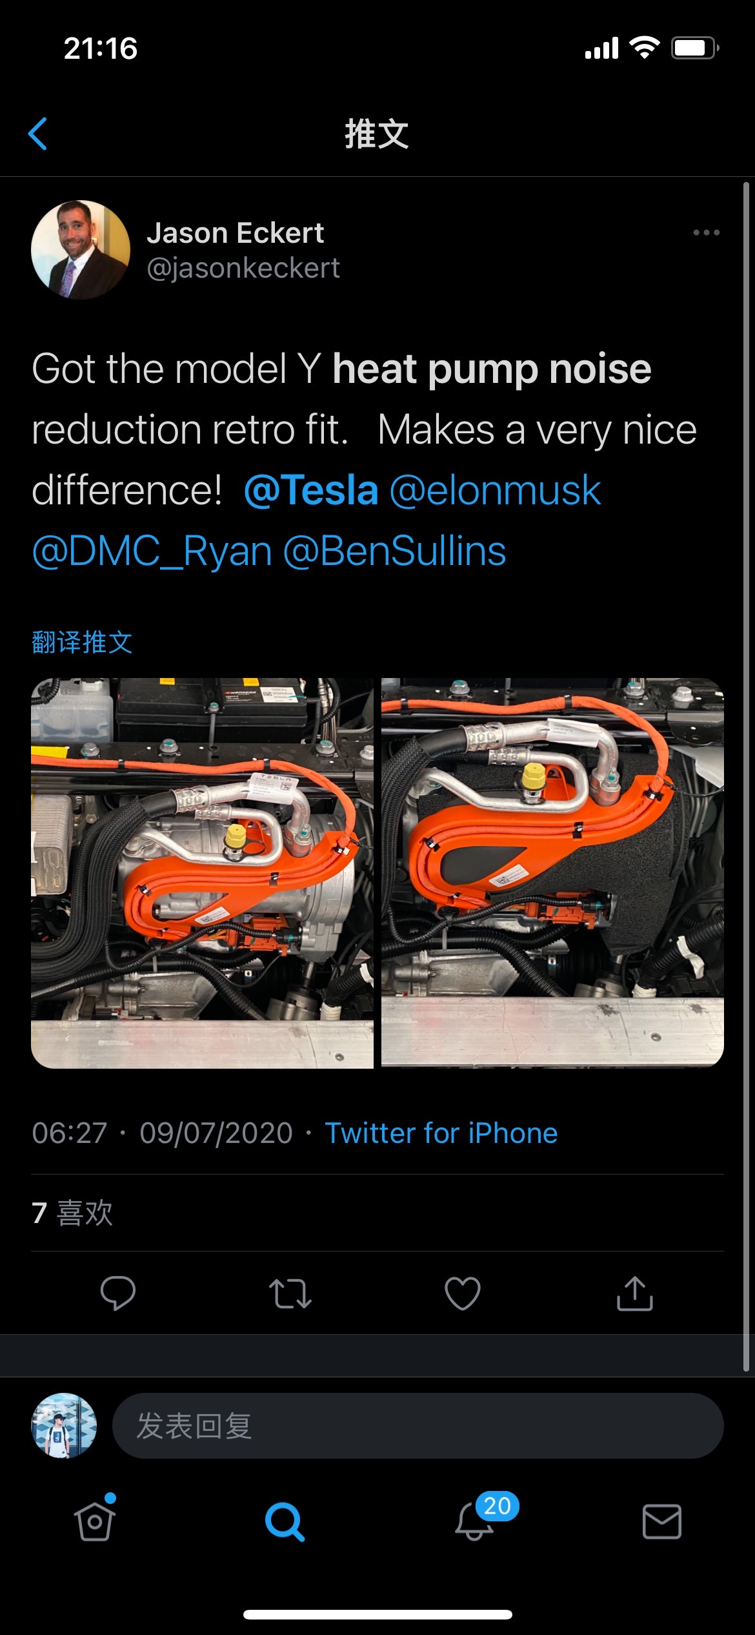Tap the back arrow icon
Image resolution: width=755 pixels, height=1635 pixels.
click(x=38, y=134)
